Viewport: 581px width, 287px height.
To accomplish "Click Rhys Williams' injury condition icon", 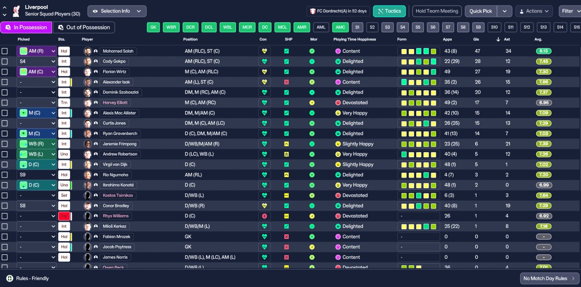I will point(264,216).
